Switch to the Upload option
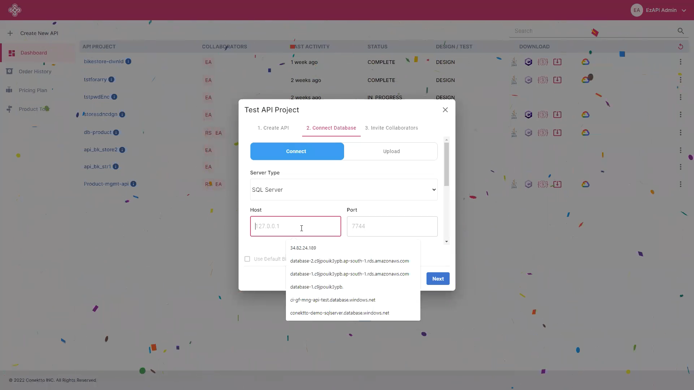This screenshot has height=390, width=694. (391, 151)
